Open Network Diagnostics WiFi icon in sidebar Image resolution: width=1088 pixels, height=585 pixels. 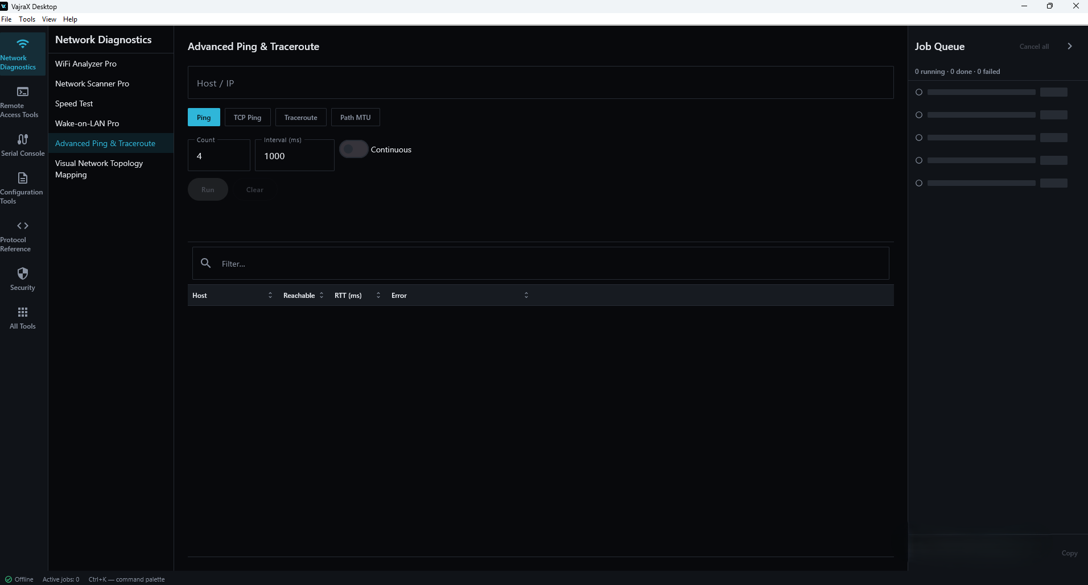click(x=23, y=44)
